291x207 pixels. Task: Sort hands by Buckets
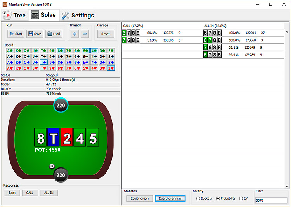pos(198,198)
